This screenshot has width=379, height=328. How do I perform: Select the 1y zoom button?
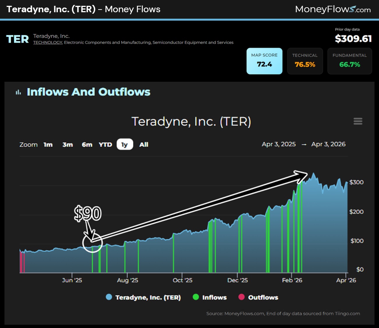click(125, 145)
